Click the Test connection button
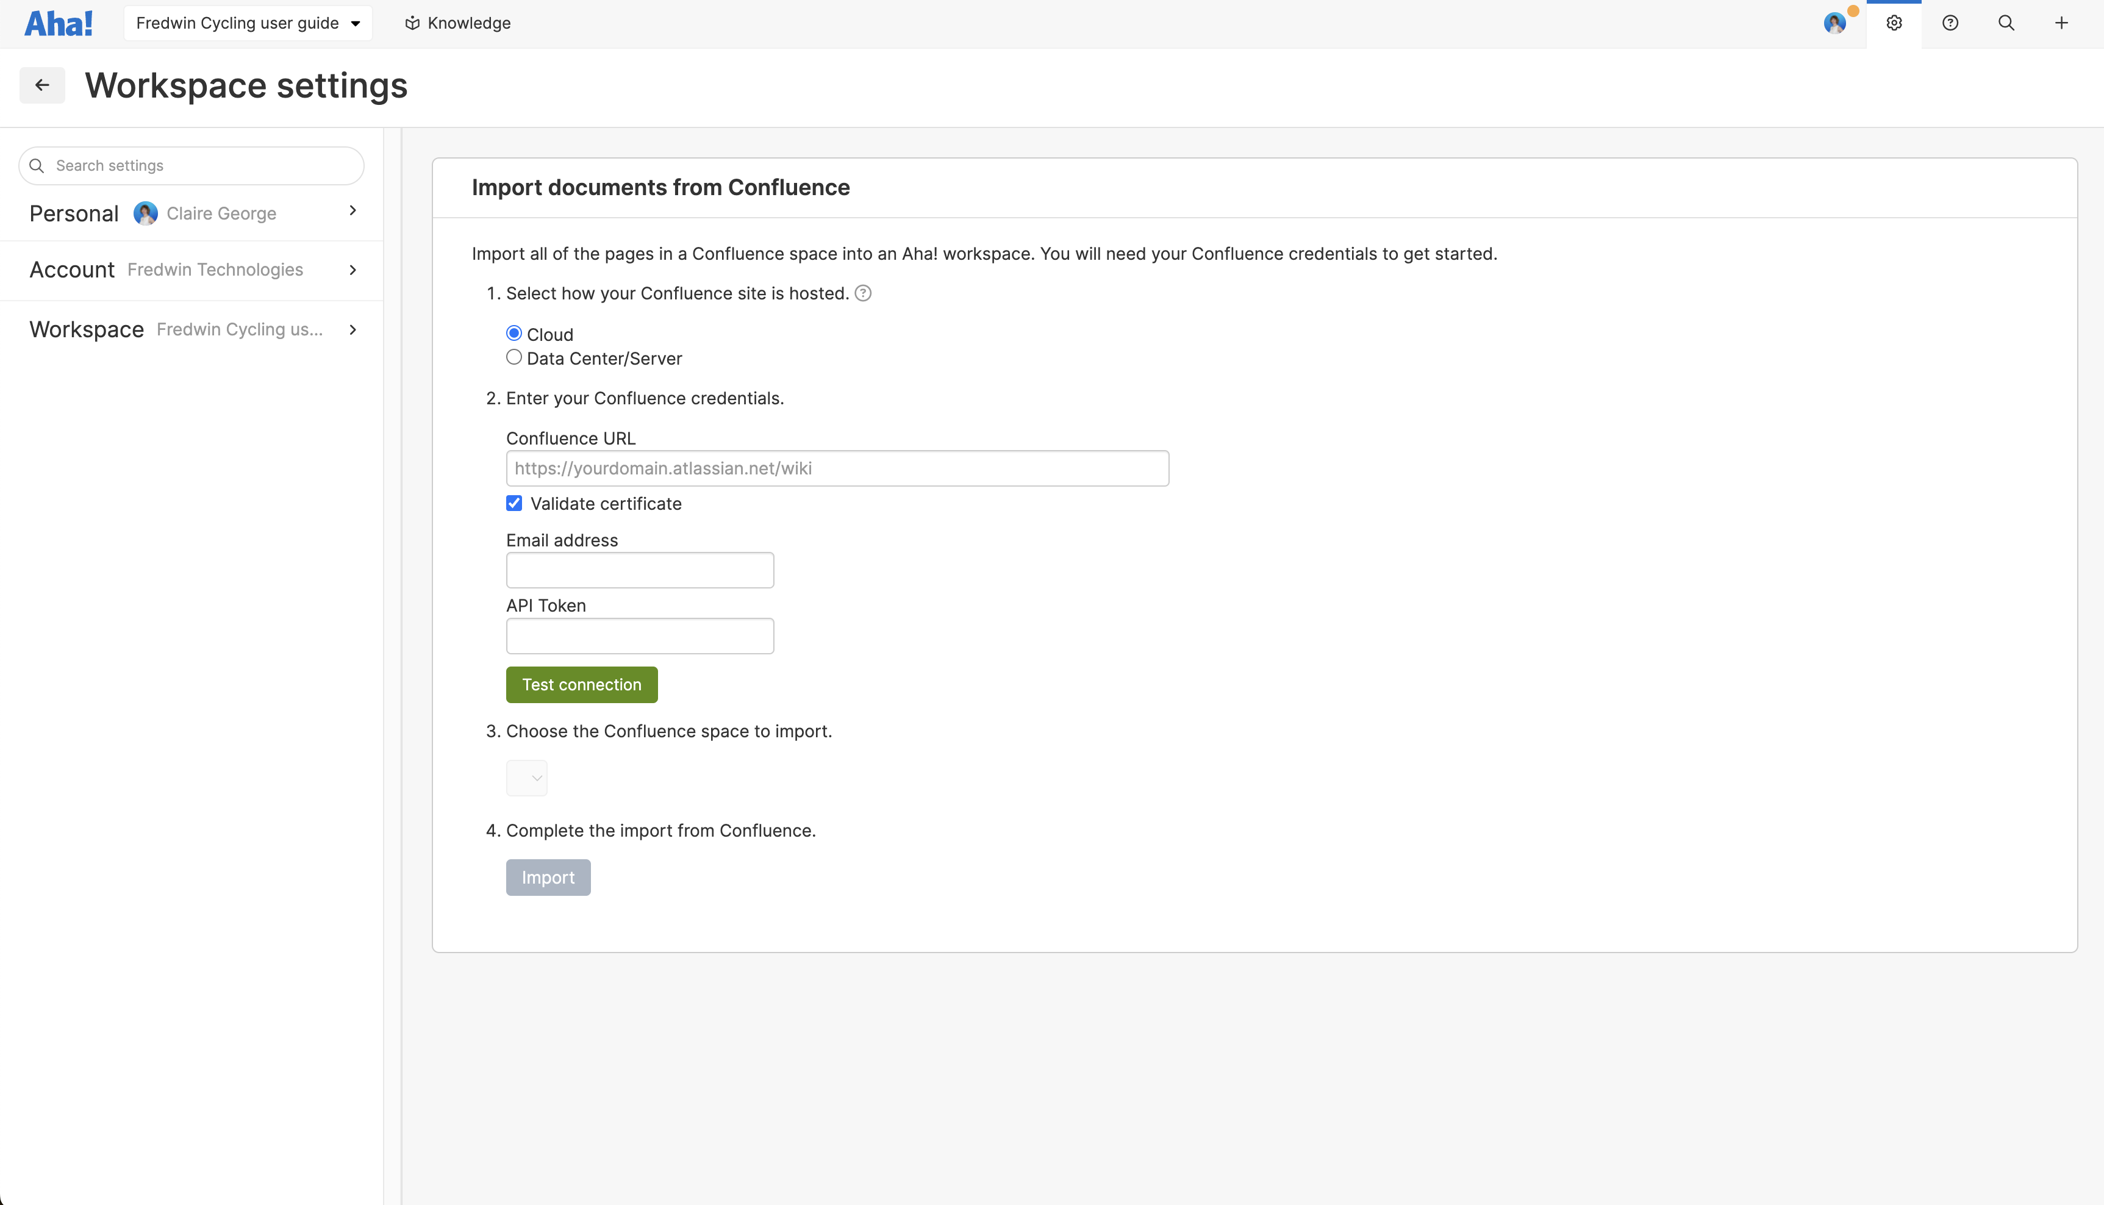The image size is (2104, 1205). 581,684
